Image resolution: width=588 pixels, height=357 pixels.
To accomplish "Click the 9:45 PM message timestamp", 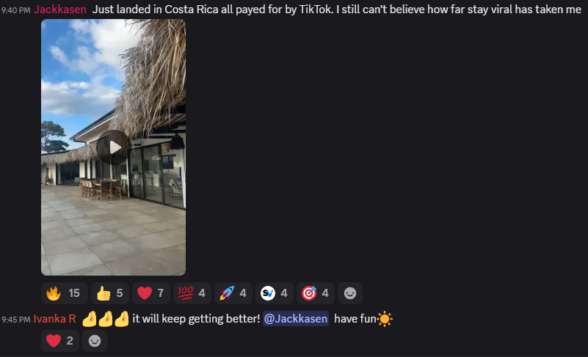I will tap(15, 320).
